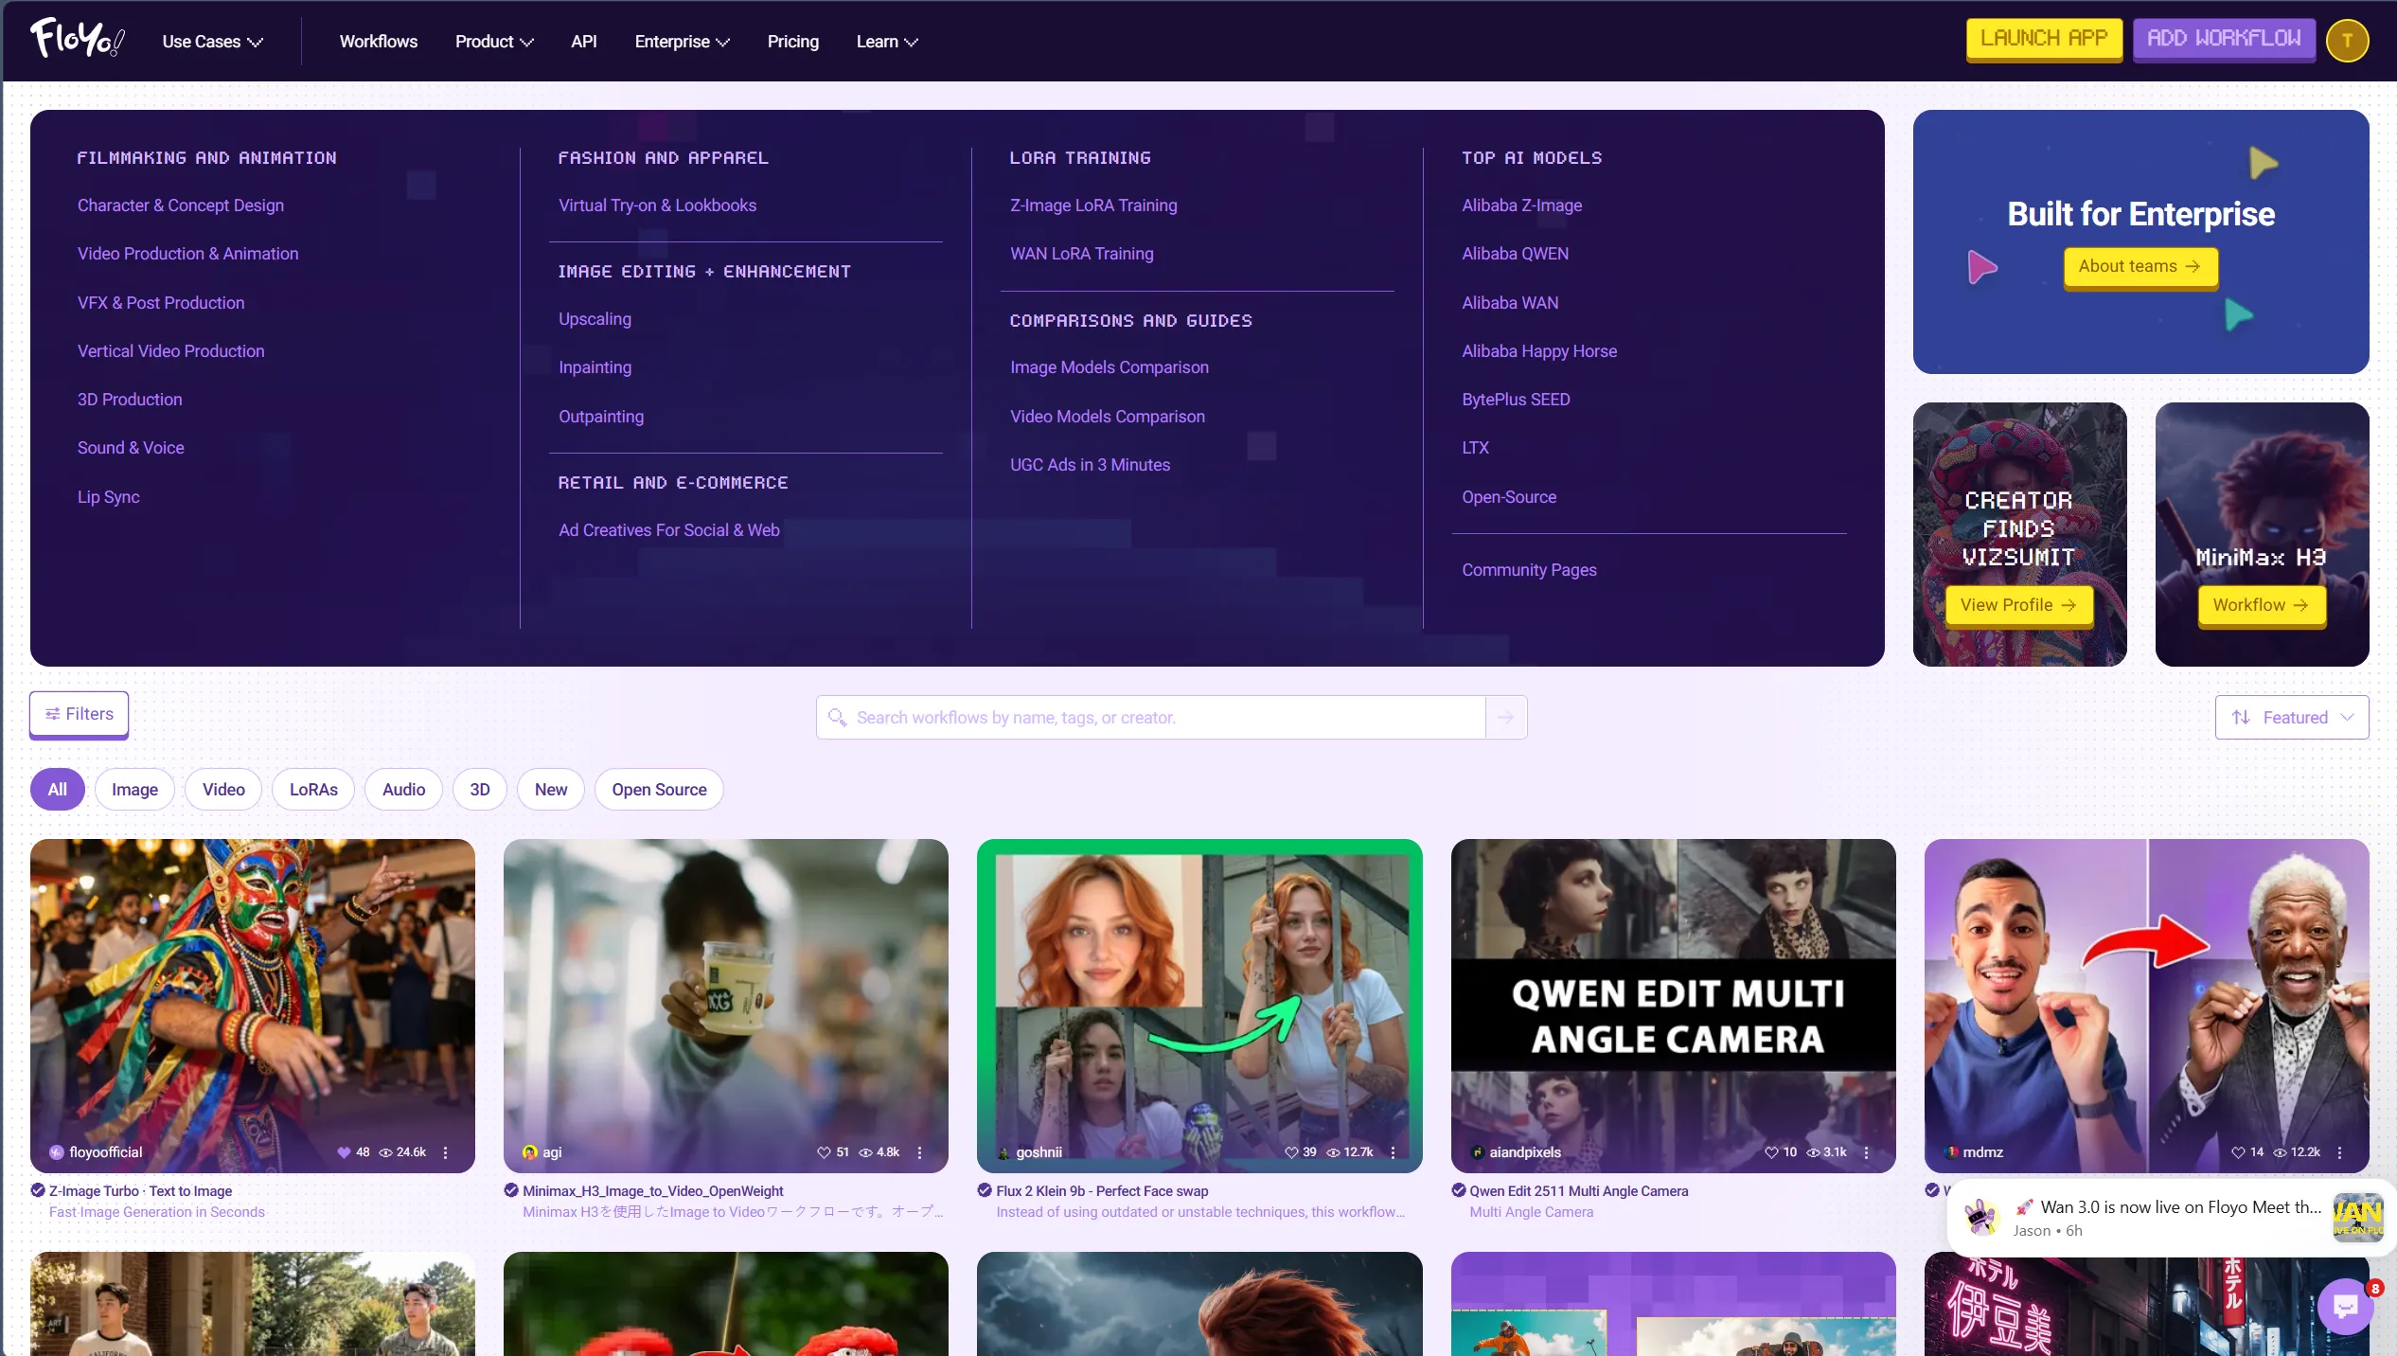Open the Featured sort dropdown
Viewport: 2397px width, 1356px height.
click(2292, 718)
